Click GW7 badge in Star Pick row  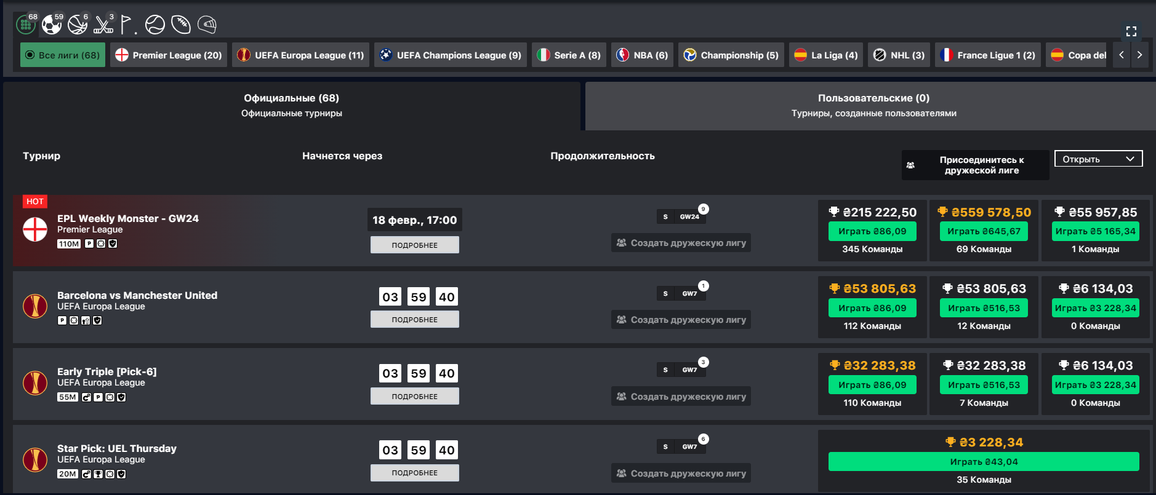(689, 446)
